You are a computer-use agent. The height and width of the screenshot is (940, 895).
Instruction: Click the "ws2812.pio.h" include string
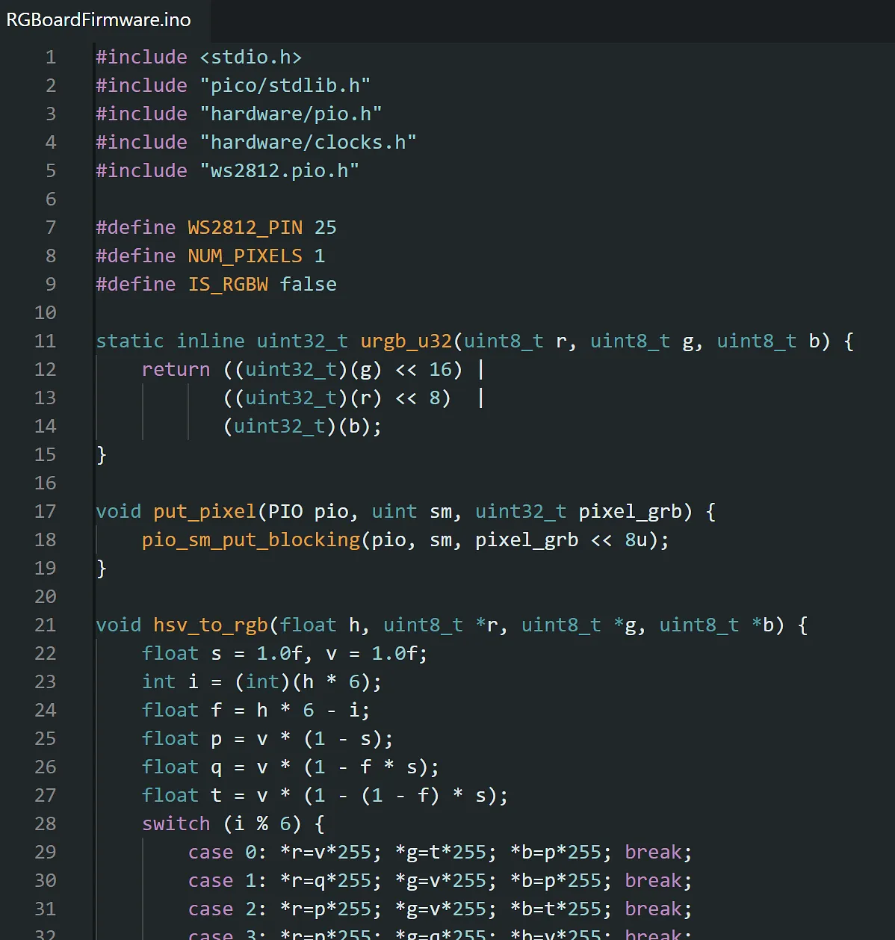(x=279, y=171)
